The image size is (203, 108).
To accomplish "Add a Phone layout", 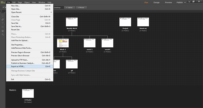I will pyautogui.click(x=81, y=8).
